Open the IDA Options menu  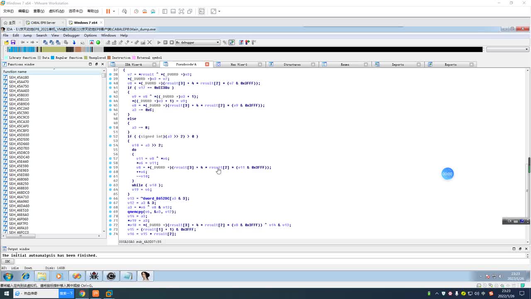pos(90,35)
